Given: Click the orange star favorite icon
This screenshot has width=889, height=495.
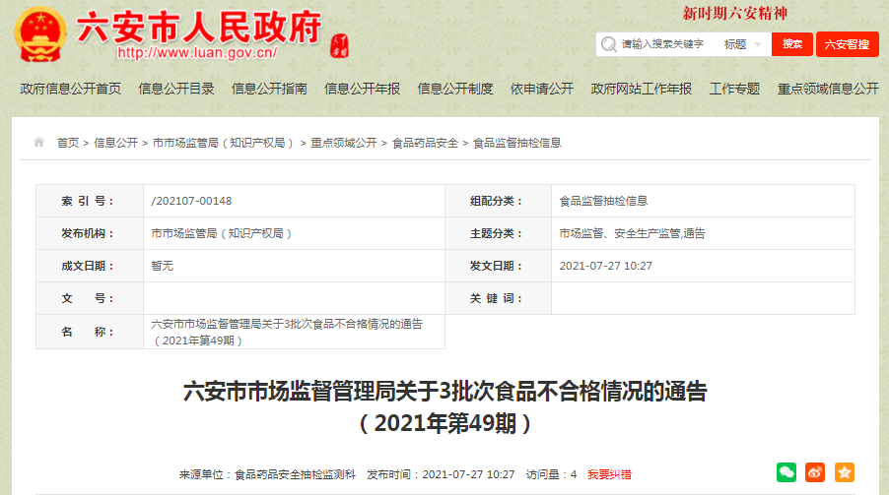Looking at the screenshot, I should [845, 472].
